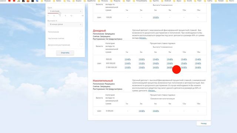Open 'Детали...' link in the Доходный description
This screenshot has width=237, height=133.
[x=143, y=38]
